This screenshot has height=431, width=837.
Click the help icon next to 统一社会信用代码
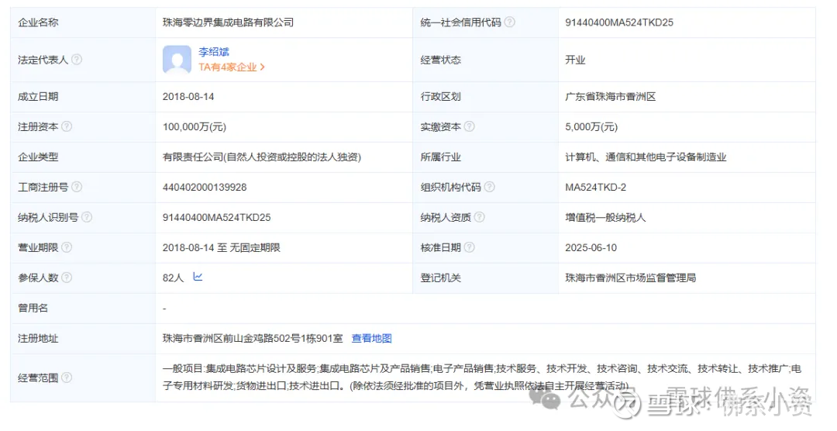pyautogui.click(x=510, y=22)
